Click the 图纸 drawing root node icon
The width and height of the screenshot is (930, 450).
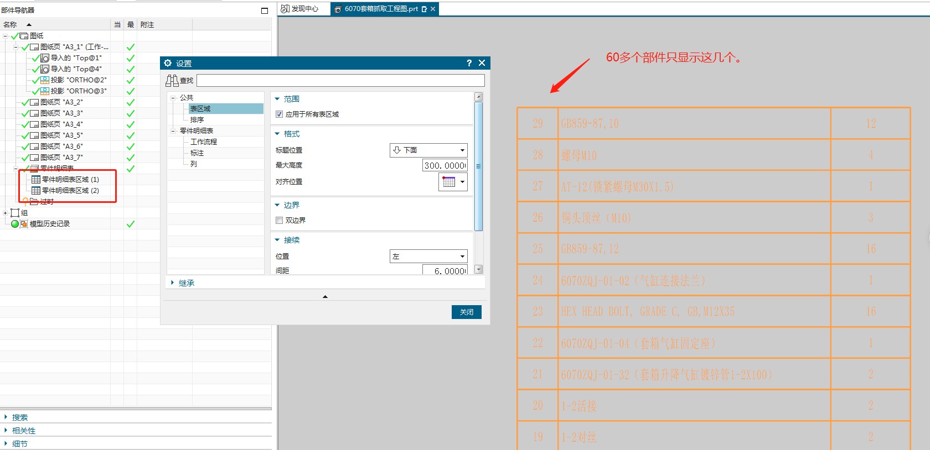(24, 36)
